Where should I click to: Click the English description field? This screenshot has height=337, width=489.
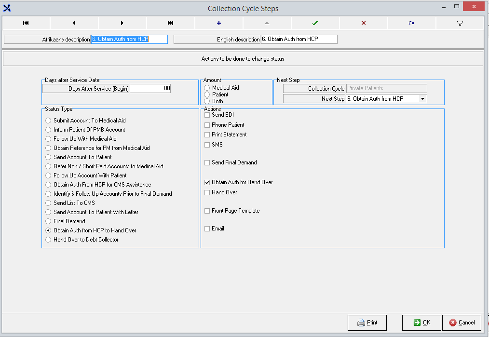coord(299,40)
